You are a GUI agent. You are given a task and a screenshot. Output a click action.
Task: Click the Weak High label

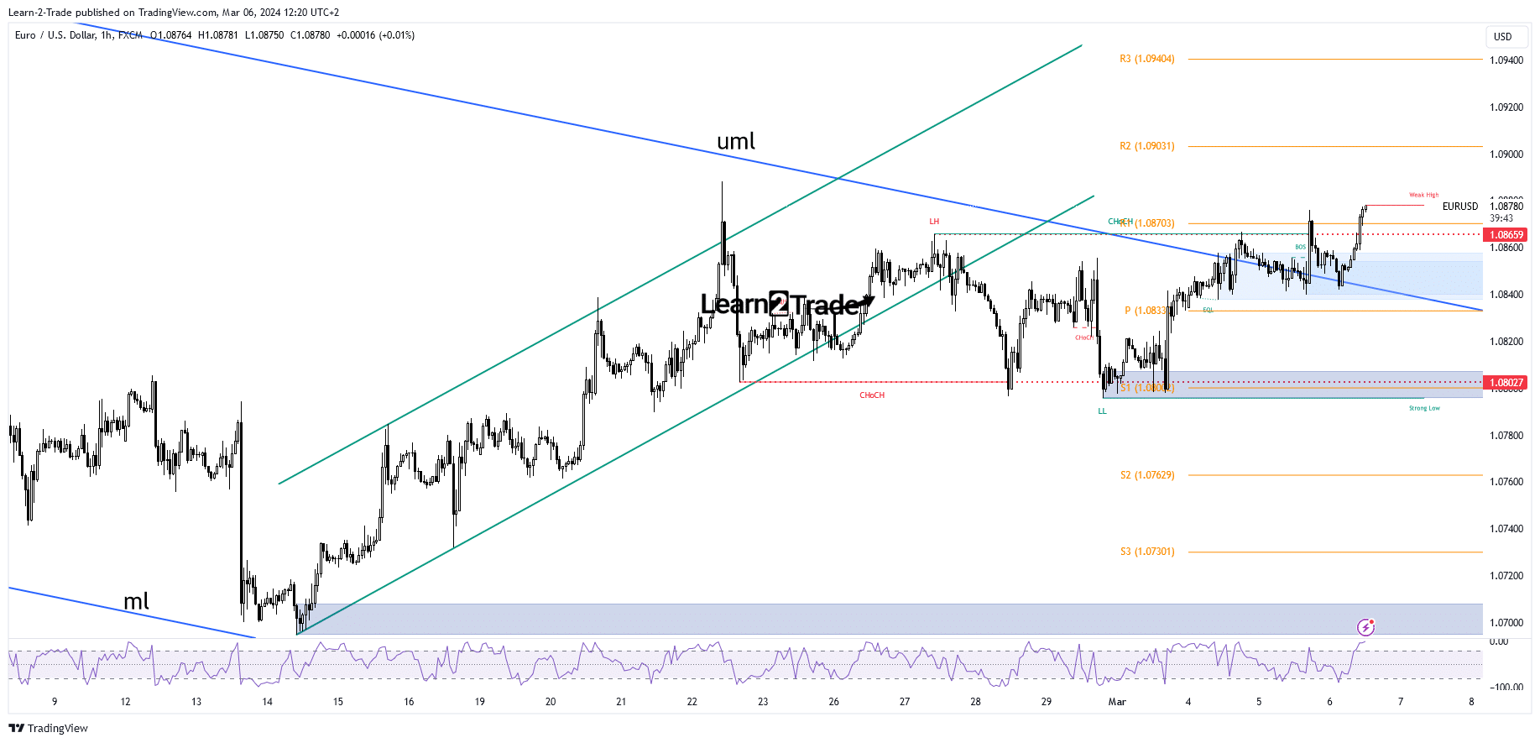coord(1423,195)
